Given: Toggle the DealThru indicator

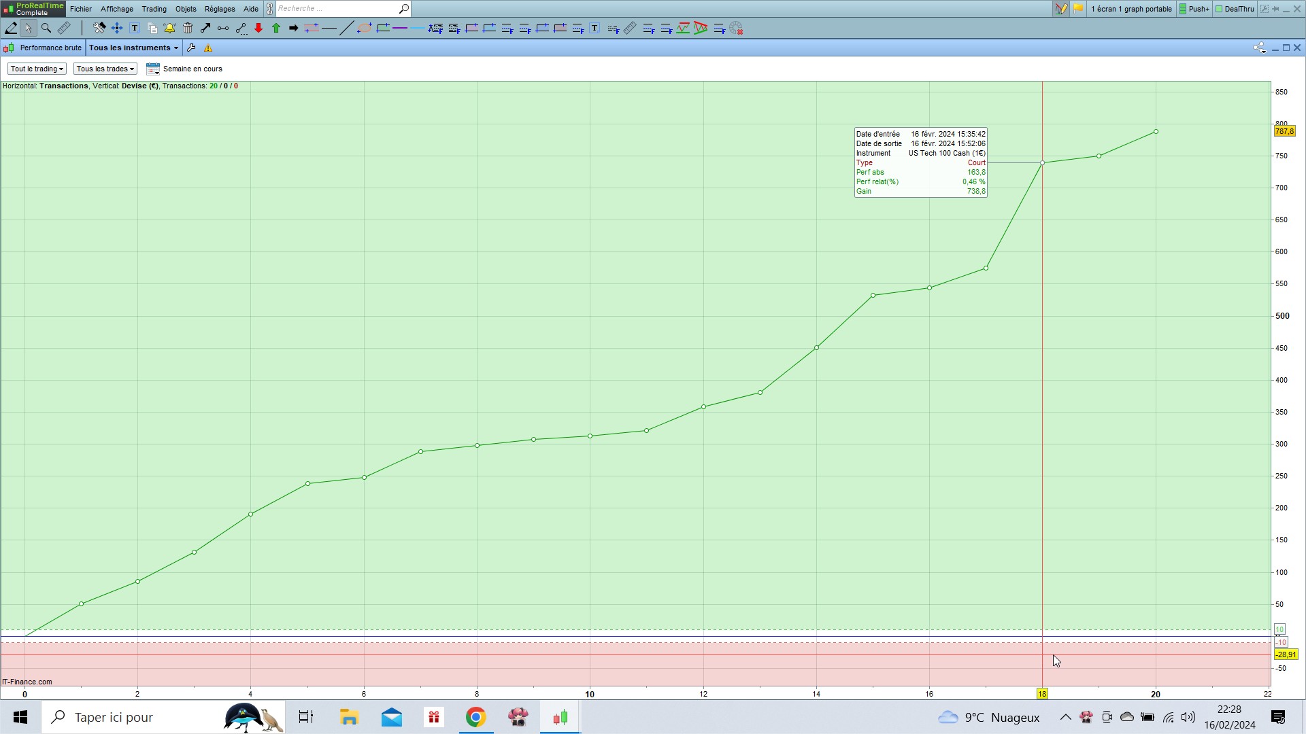Looking at the screenshot, I should (1235, 9).
